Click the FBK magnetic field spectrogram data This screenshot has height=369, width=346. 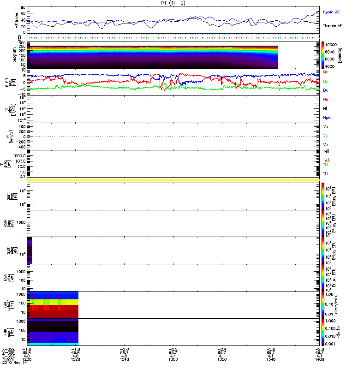pyautogui.click(x=53, y=332)
